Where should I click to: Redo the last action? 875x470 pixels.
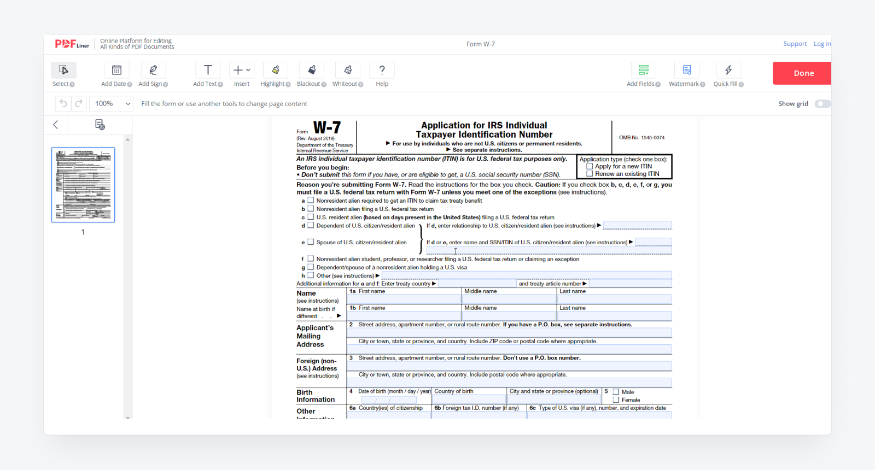[79, 103]
